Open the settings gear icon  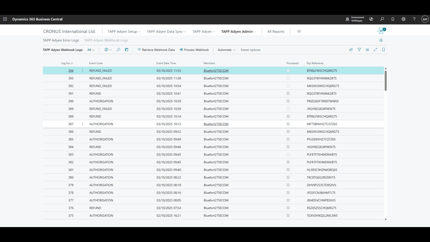pyautogui.click(x=403, y=19)
